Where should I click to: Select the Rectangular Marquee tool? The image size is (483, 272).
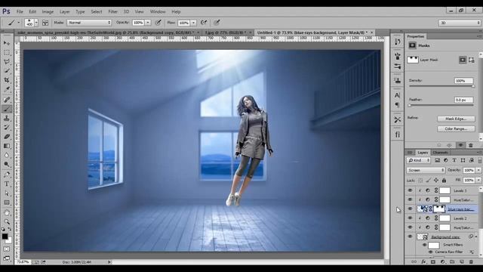pos(7,52)
